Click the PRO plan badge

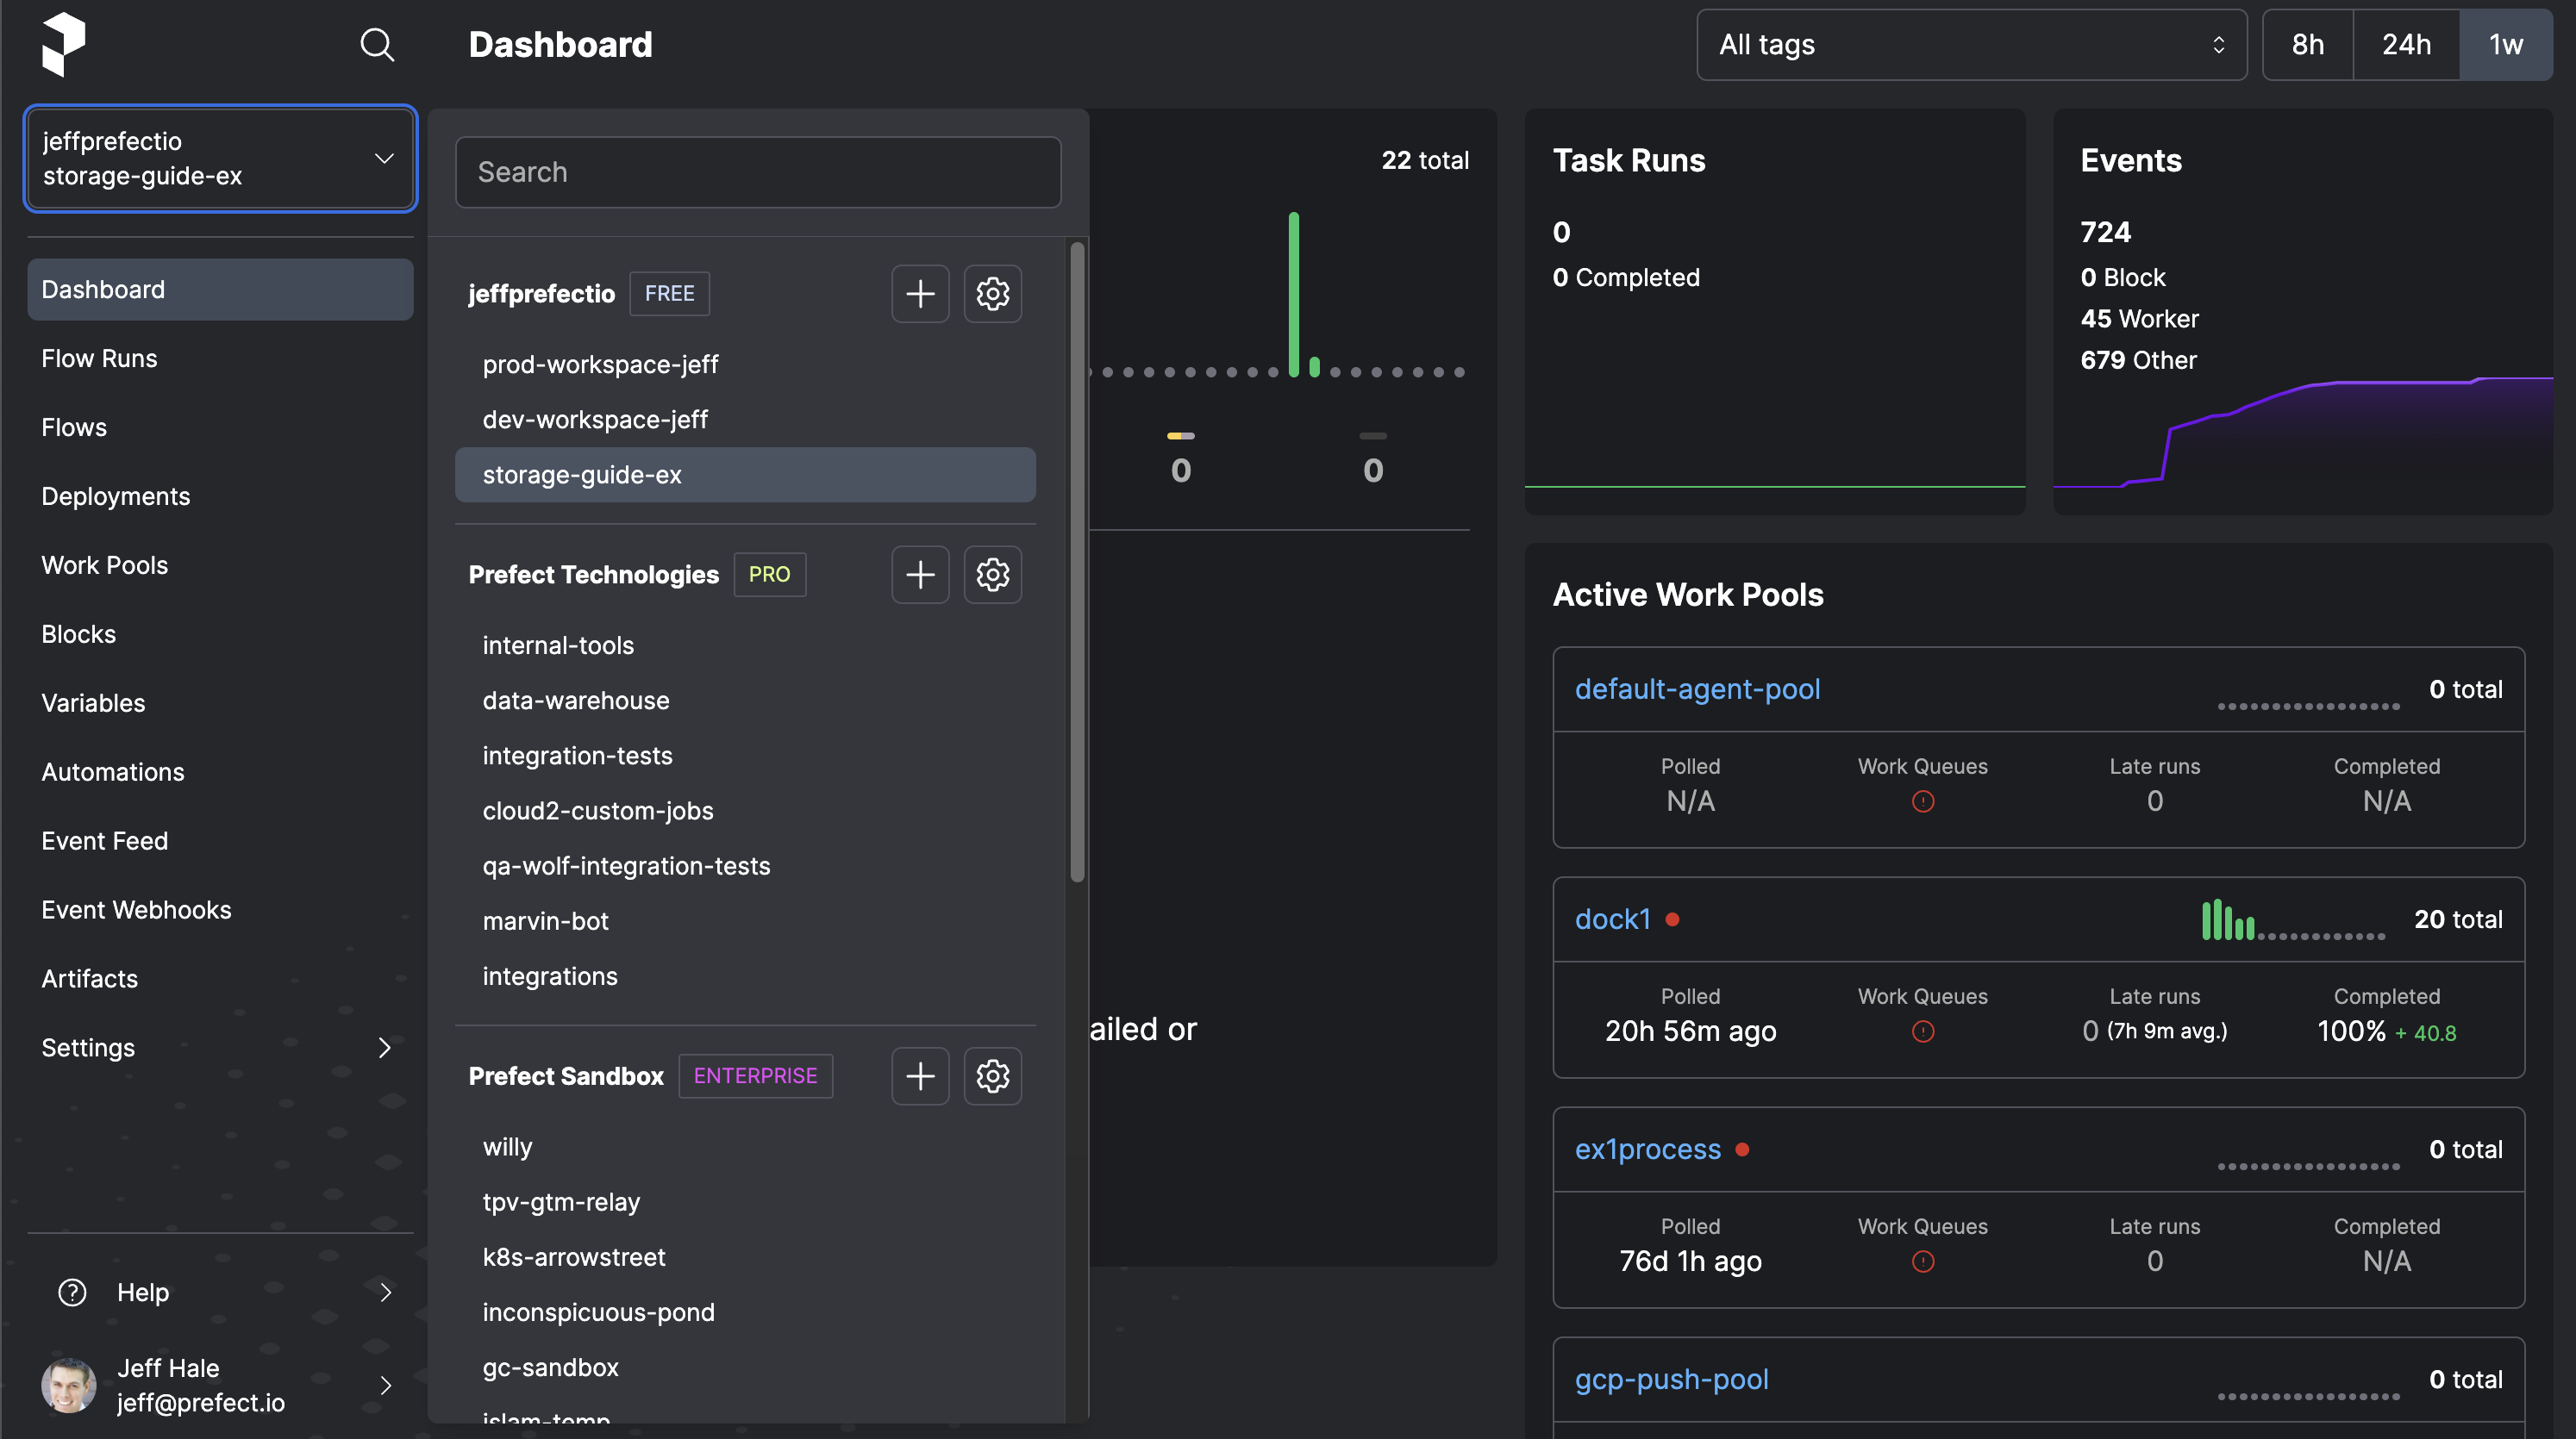(769, 575)
